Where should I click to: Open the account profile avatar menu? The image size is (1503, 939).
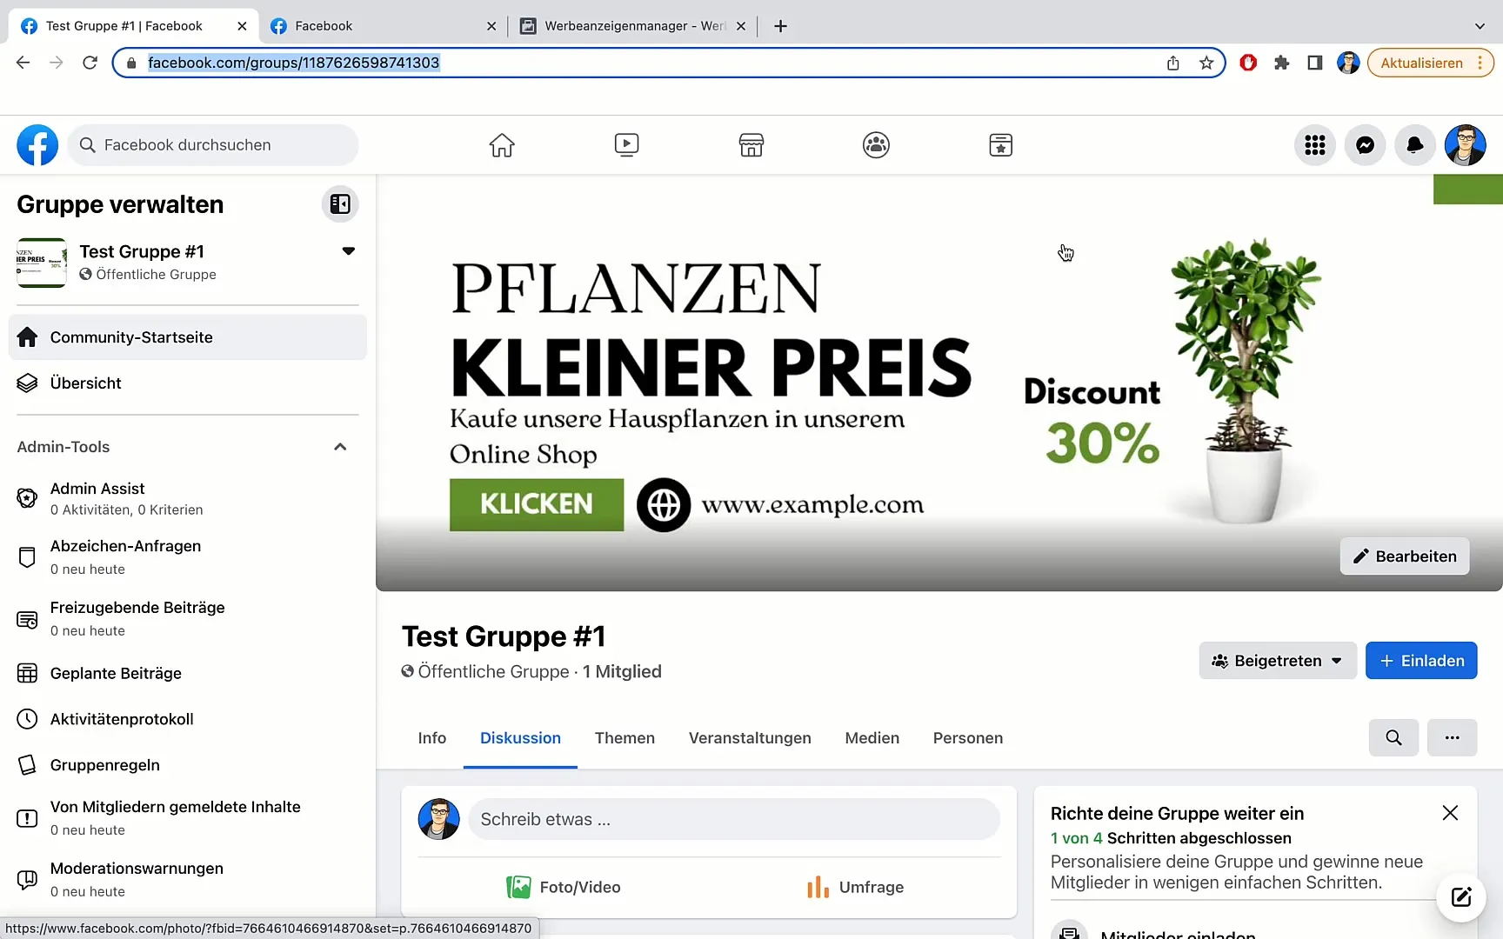point(1466,145)
